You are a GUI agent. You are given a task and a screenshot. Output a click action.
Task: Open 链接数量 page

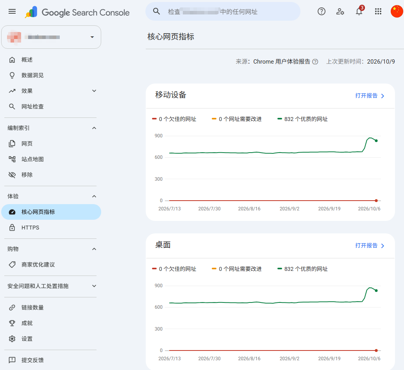pos(51,308)
